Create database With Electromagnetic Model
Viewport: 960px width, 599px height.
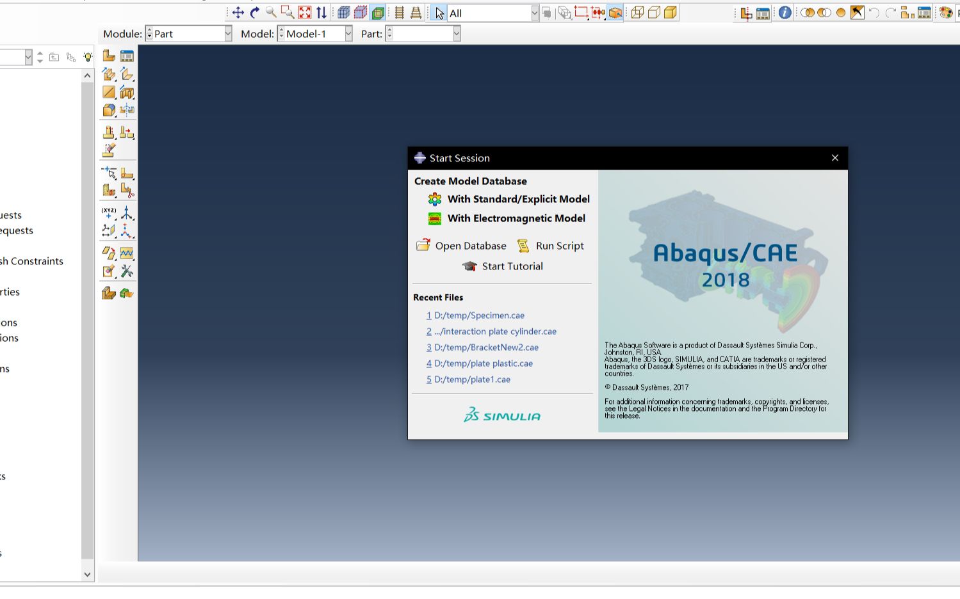(x=507, y=218)
